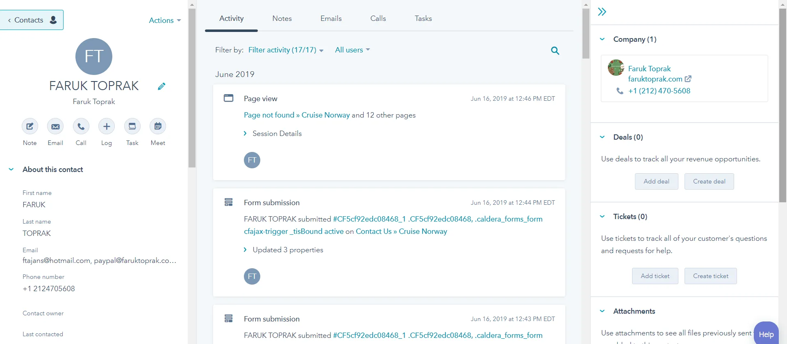This screenshot has height=344, width=787.
Task: Expand Updated 3 properties details
Action: [283, 250]
